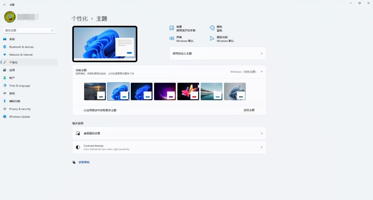Click the 查找设置 search field

[x=29, y=31]
